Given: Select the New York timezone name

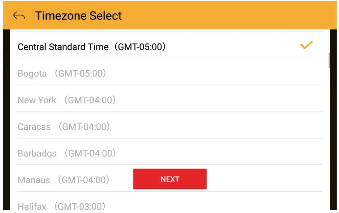Looking at the screenshot, I should [37, 100].
